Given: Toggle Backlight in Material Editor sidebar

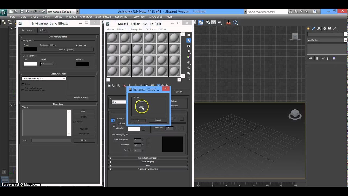Looking at the screenshot, I should (x=189, y=41).
